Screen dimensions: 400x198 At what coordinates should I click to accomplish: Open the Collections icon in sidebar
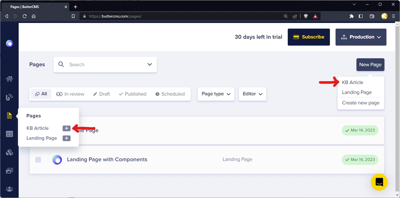tap(9, 134)
